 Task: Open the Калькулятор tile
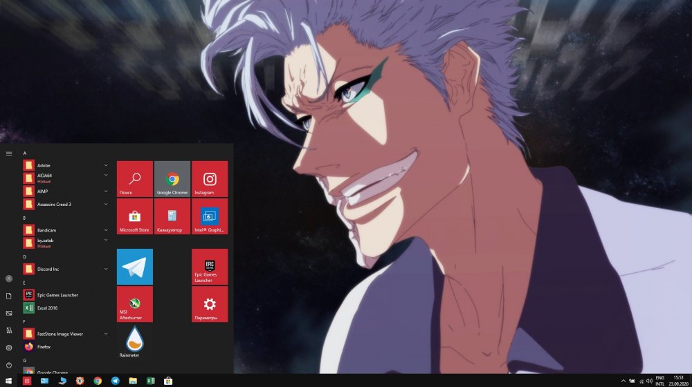point(172,216)
